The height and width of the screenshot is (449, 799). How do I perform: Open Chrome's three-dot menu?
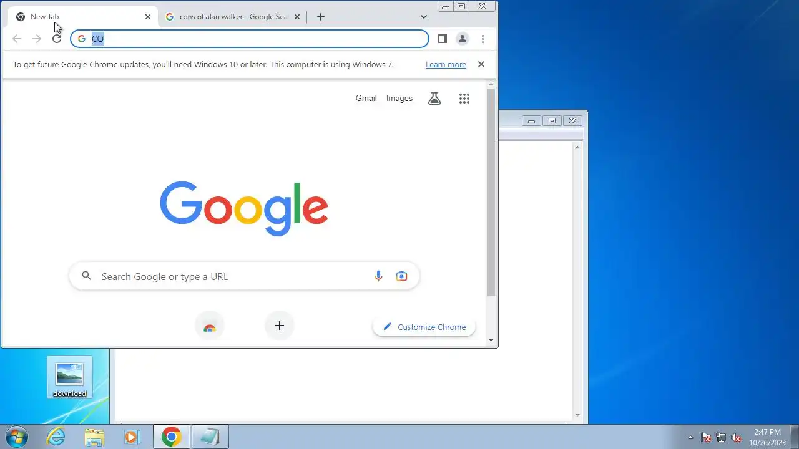483,39
